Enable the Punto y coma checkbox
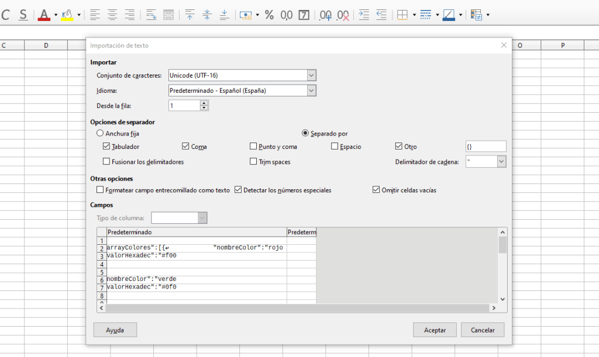Viewport: 599px width, 357px height. (x=253, y=147)
